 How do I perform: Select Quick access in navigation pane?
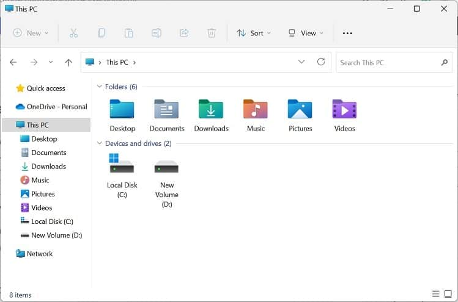[x=40, y=88]
